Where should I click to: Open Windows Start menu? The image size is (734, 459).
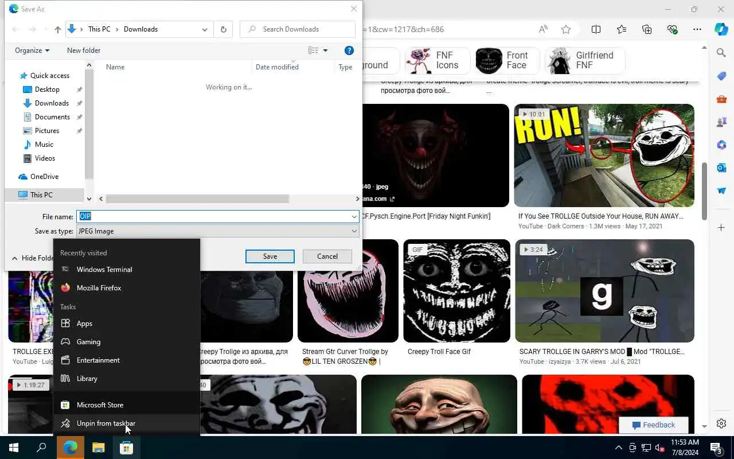pyautogui.click(x=14, y=448)
